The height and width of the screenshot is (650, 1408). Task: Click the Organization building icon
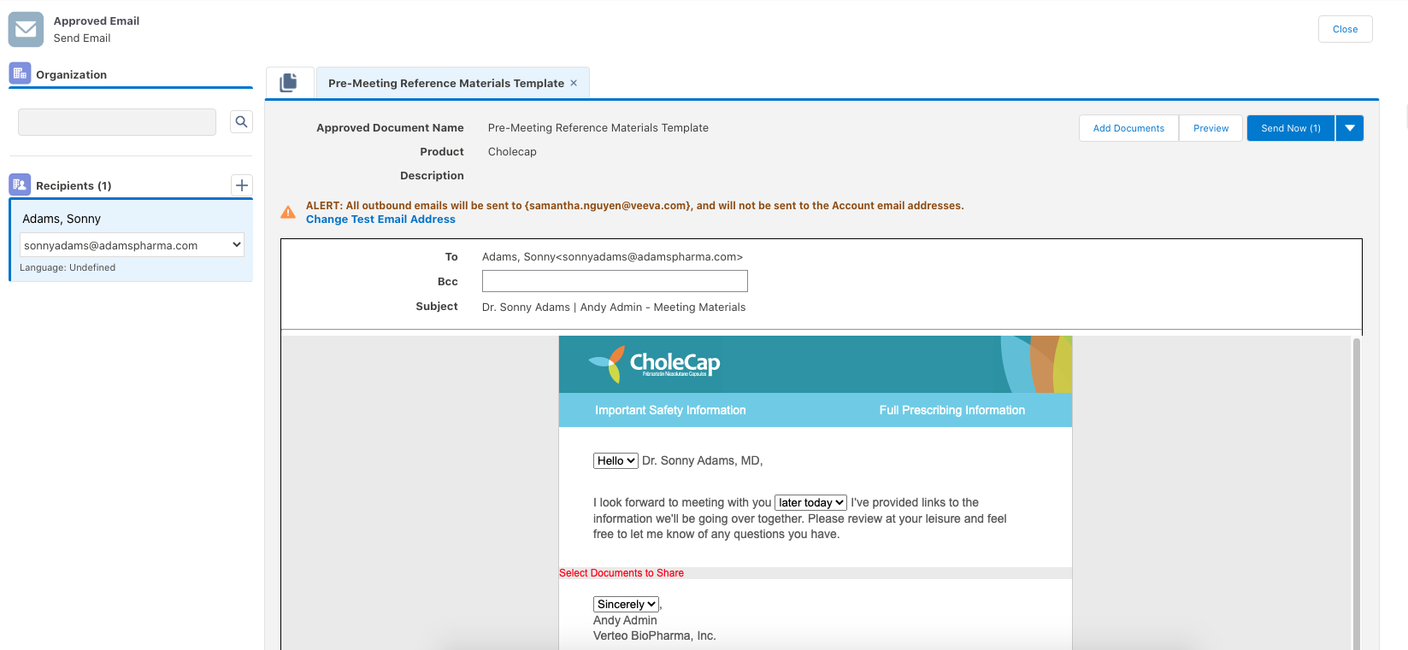click(20, 74)
